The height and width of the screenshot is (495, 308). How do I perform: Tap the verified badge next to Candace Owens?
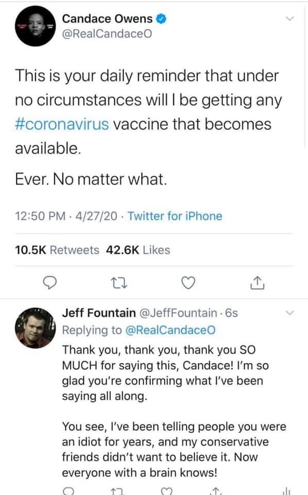161,19
